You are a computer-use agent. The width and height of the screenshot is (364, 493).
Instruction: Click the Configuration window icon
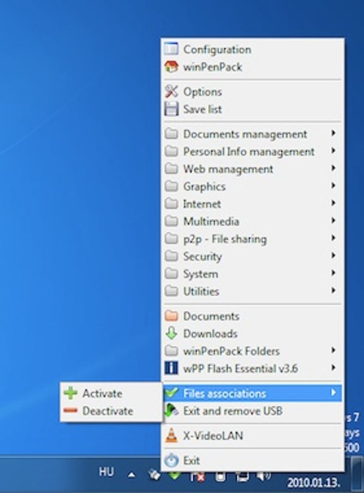coord(171,49)
